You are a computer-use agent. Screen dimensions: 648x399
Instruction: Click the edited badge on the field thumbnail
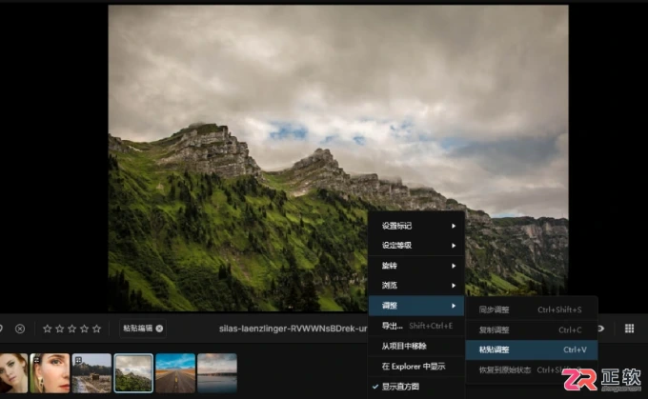click(78, 360)
